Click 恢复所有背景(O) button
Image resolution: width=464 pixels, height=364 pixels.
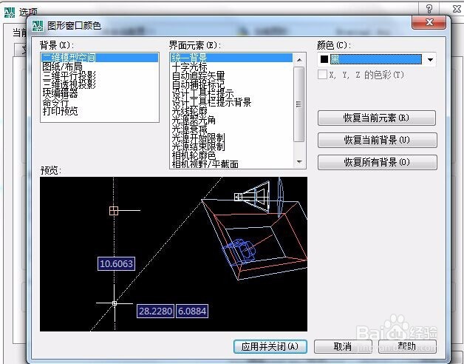point(378,162)
